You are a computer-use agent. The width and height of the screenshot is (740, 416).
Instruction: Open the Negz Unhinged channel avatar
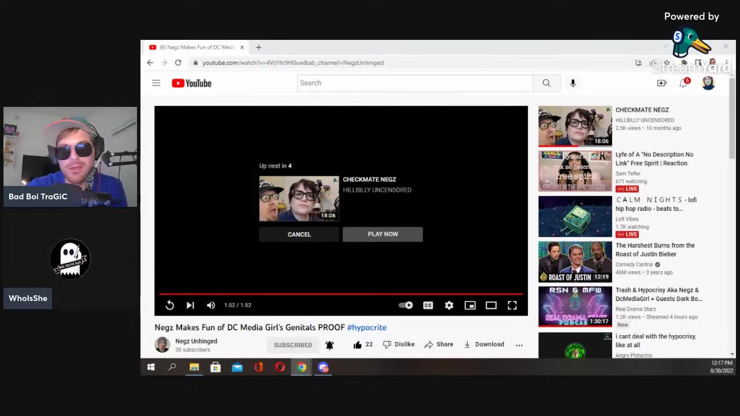tap(162, 345)
